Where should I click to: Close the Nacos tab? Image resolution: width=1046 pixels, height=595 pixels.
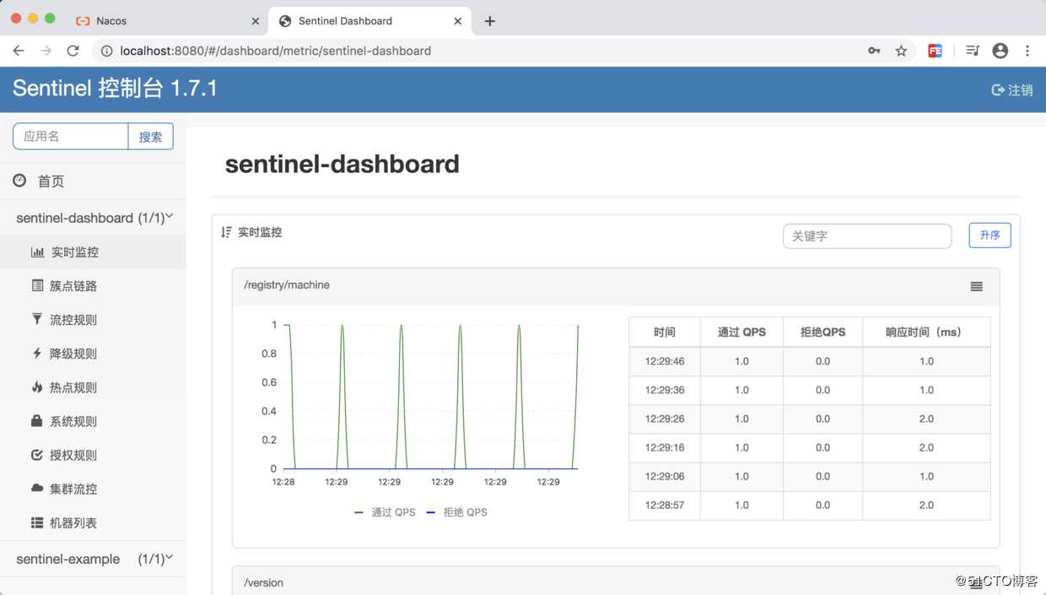click(256, 21)
